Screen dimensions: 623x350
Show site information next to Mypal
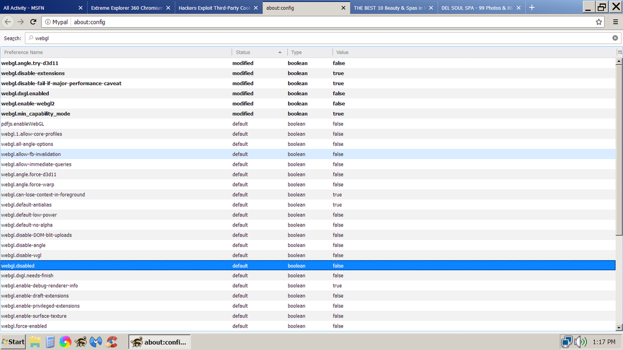(48, 22)
